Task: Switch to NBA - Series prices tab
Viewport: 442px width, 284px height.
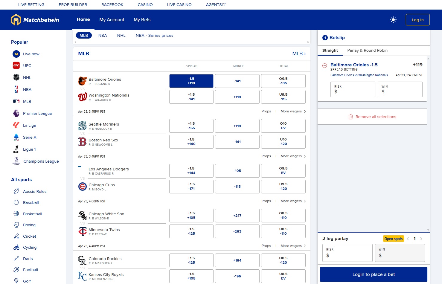Action: click(x=154, y=35)
